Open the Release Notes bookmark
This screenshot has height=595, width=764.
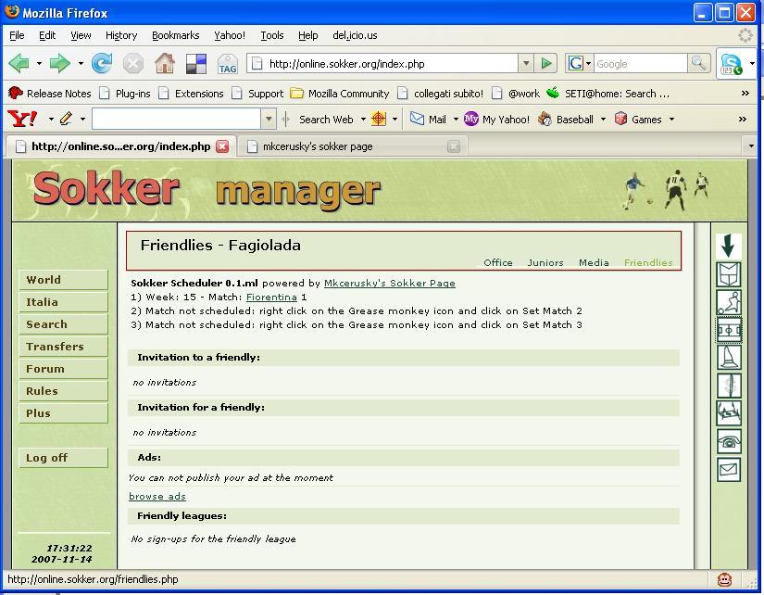pyautogui.click(x=50, y=94)
